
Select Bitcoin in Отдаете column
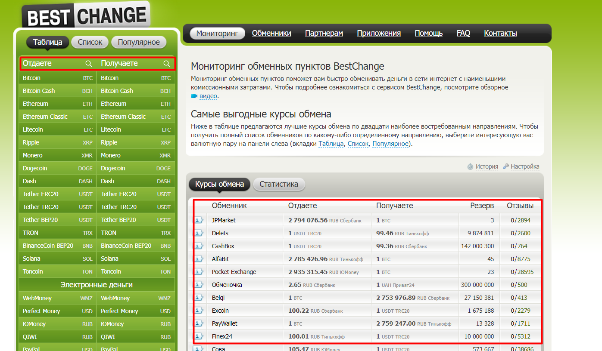(x=32, y=78)
